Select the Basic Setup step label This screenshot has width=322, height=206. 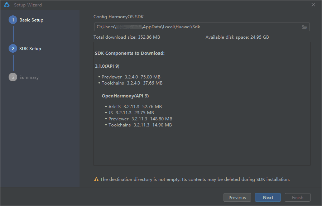coord(31,20)
